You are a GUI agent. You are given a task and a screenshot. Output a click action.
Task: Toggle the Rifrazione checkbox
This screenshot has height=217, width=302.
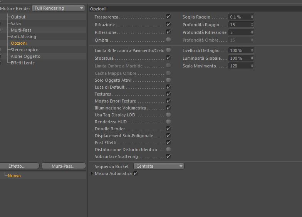(x=168, y=24)
